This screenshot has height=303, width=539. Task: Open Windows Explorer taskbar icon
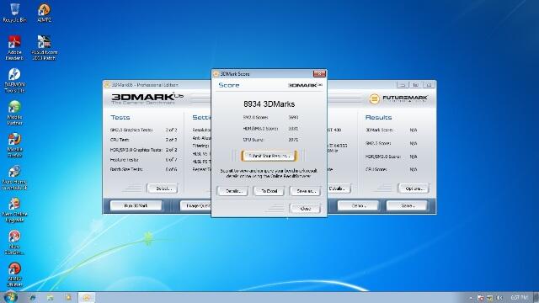coord(51,297)
